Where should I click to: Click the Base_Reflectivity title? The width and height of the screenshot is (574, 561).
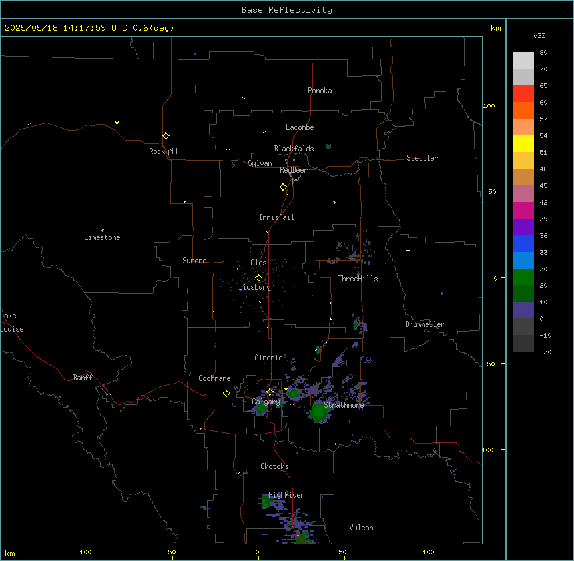(x=287, y=10)
